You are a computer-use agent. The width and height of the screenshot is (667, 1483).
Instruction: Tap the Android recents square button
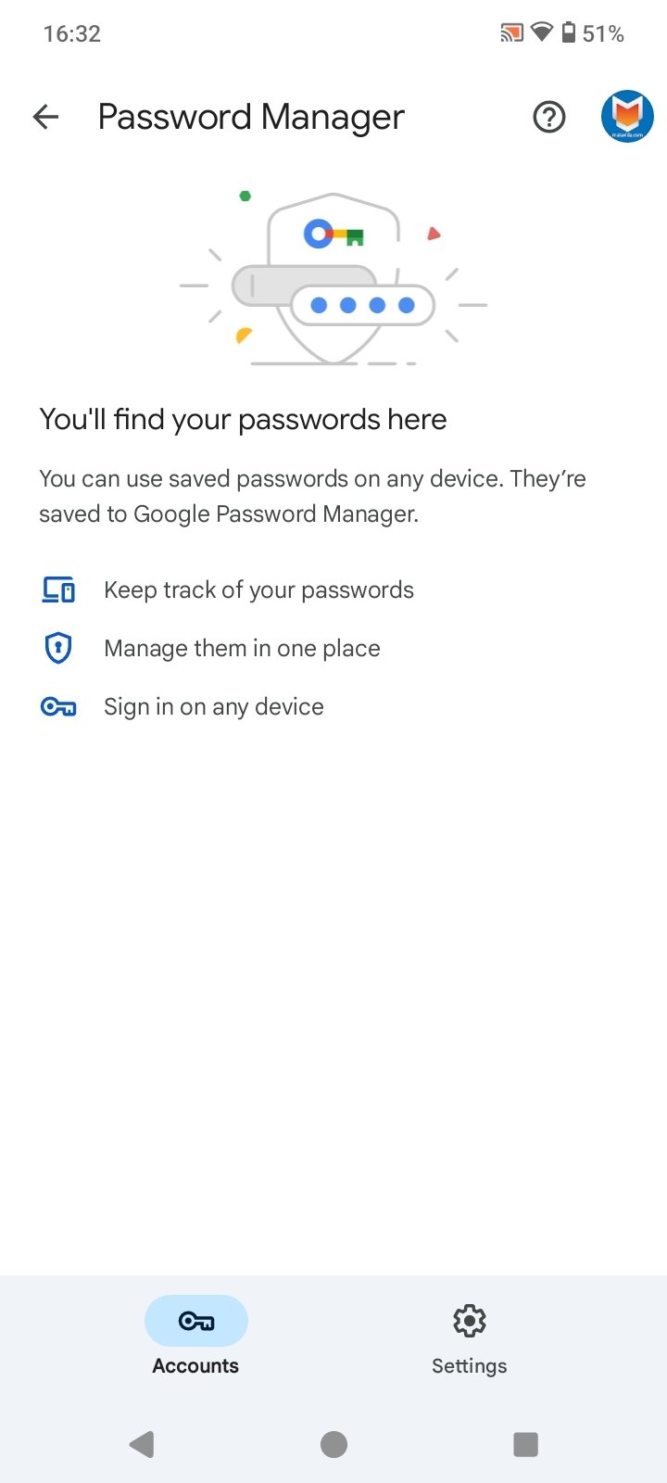[525, 1444]
